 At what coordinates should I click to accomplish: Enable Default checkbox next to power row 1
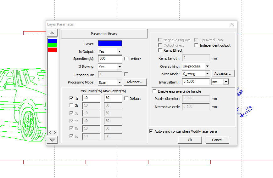click(x=126, y=99)
